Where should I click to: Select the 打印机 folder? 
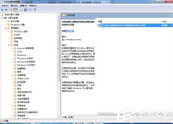point(17,35)
